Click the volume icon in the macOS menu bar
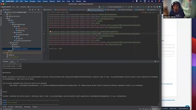Viewport: 196px width, 110px height. tap(152, 1)
